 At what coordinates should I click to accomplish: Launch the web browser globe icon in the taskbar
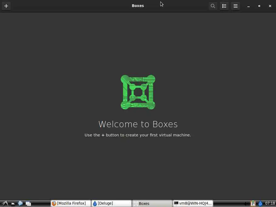tap(20, 203)
